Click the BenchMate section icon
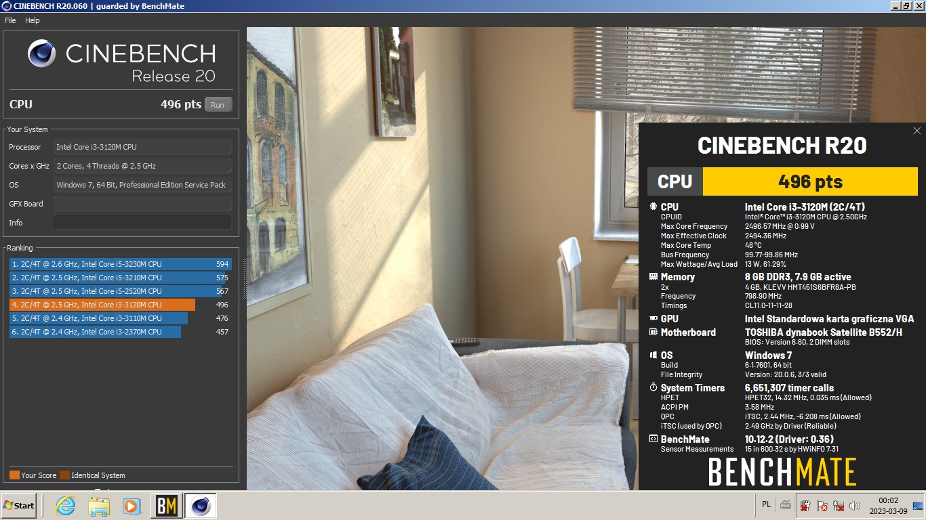 click(653, 439)
